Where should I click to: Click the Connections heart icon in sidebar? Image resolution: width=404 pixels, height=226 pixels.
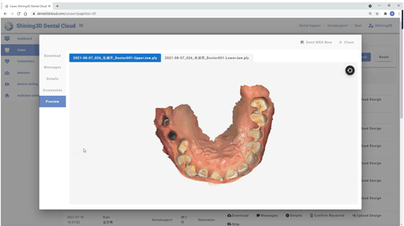coord(7,61)
